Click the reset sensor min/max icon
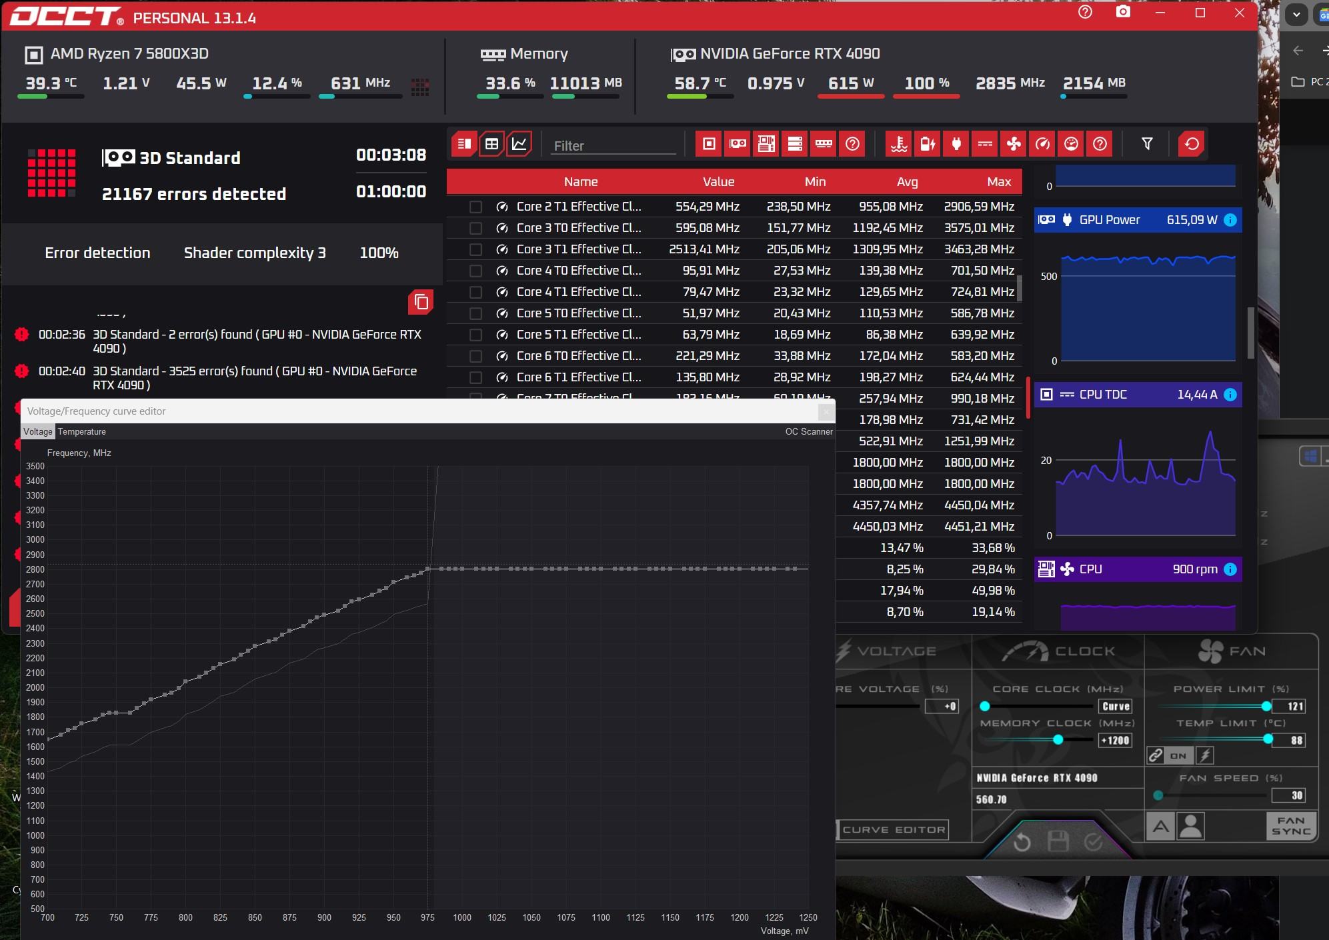 tap(1192, 144)
